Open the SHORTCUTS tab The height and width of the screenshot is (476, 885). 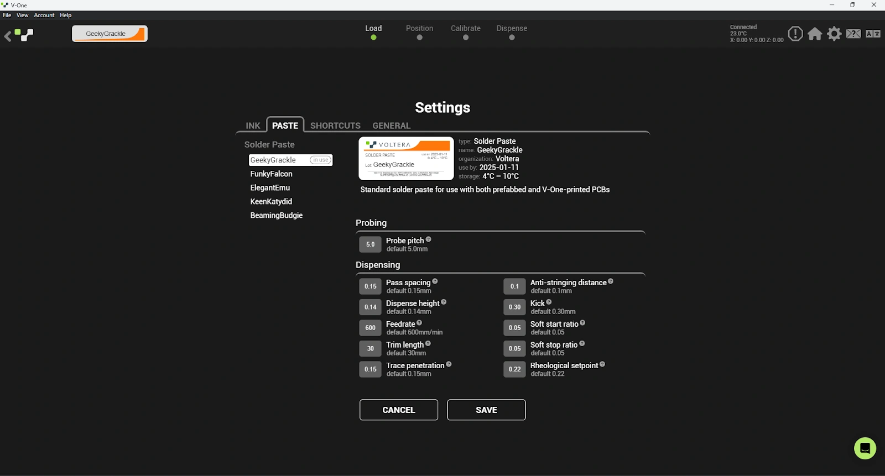[335, 125]
